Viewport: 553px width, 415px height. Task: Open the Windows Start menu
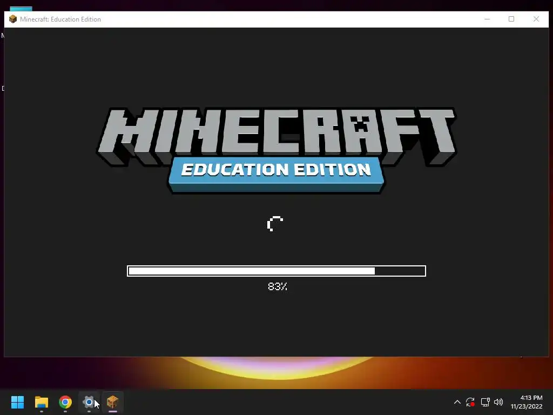(x=17, y=402)
